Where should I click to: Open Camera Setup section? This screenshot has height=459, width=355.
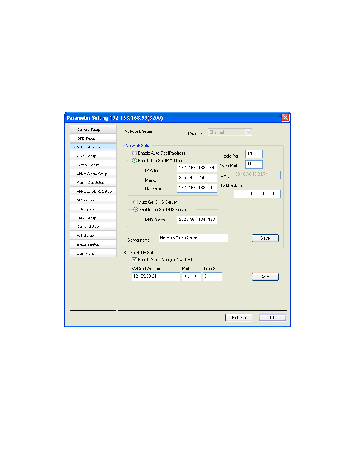point(93,130)
